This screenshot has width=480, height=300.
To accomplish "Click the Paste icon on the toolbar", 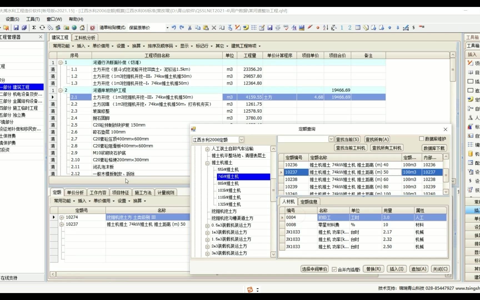I will pyautogui.click(x=206, y=27).
